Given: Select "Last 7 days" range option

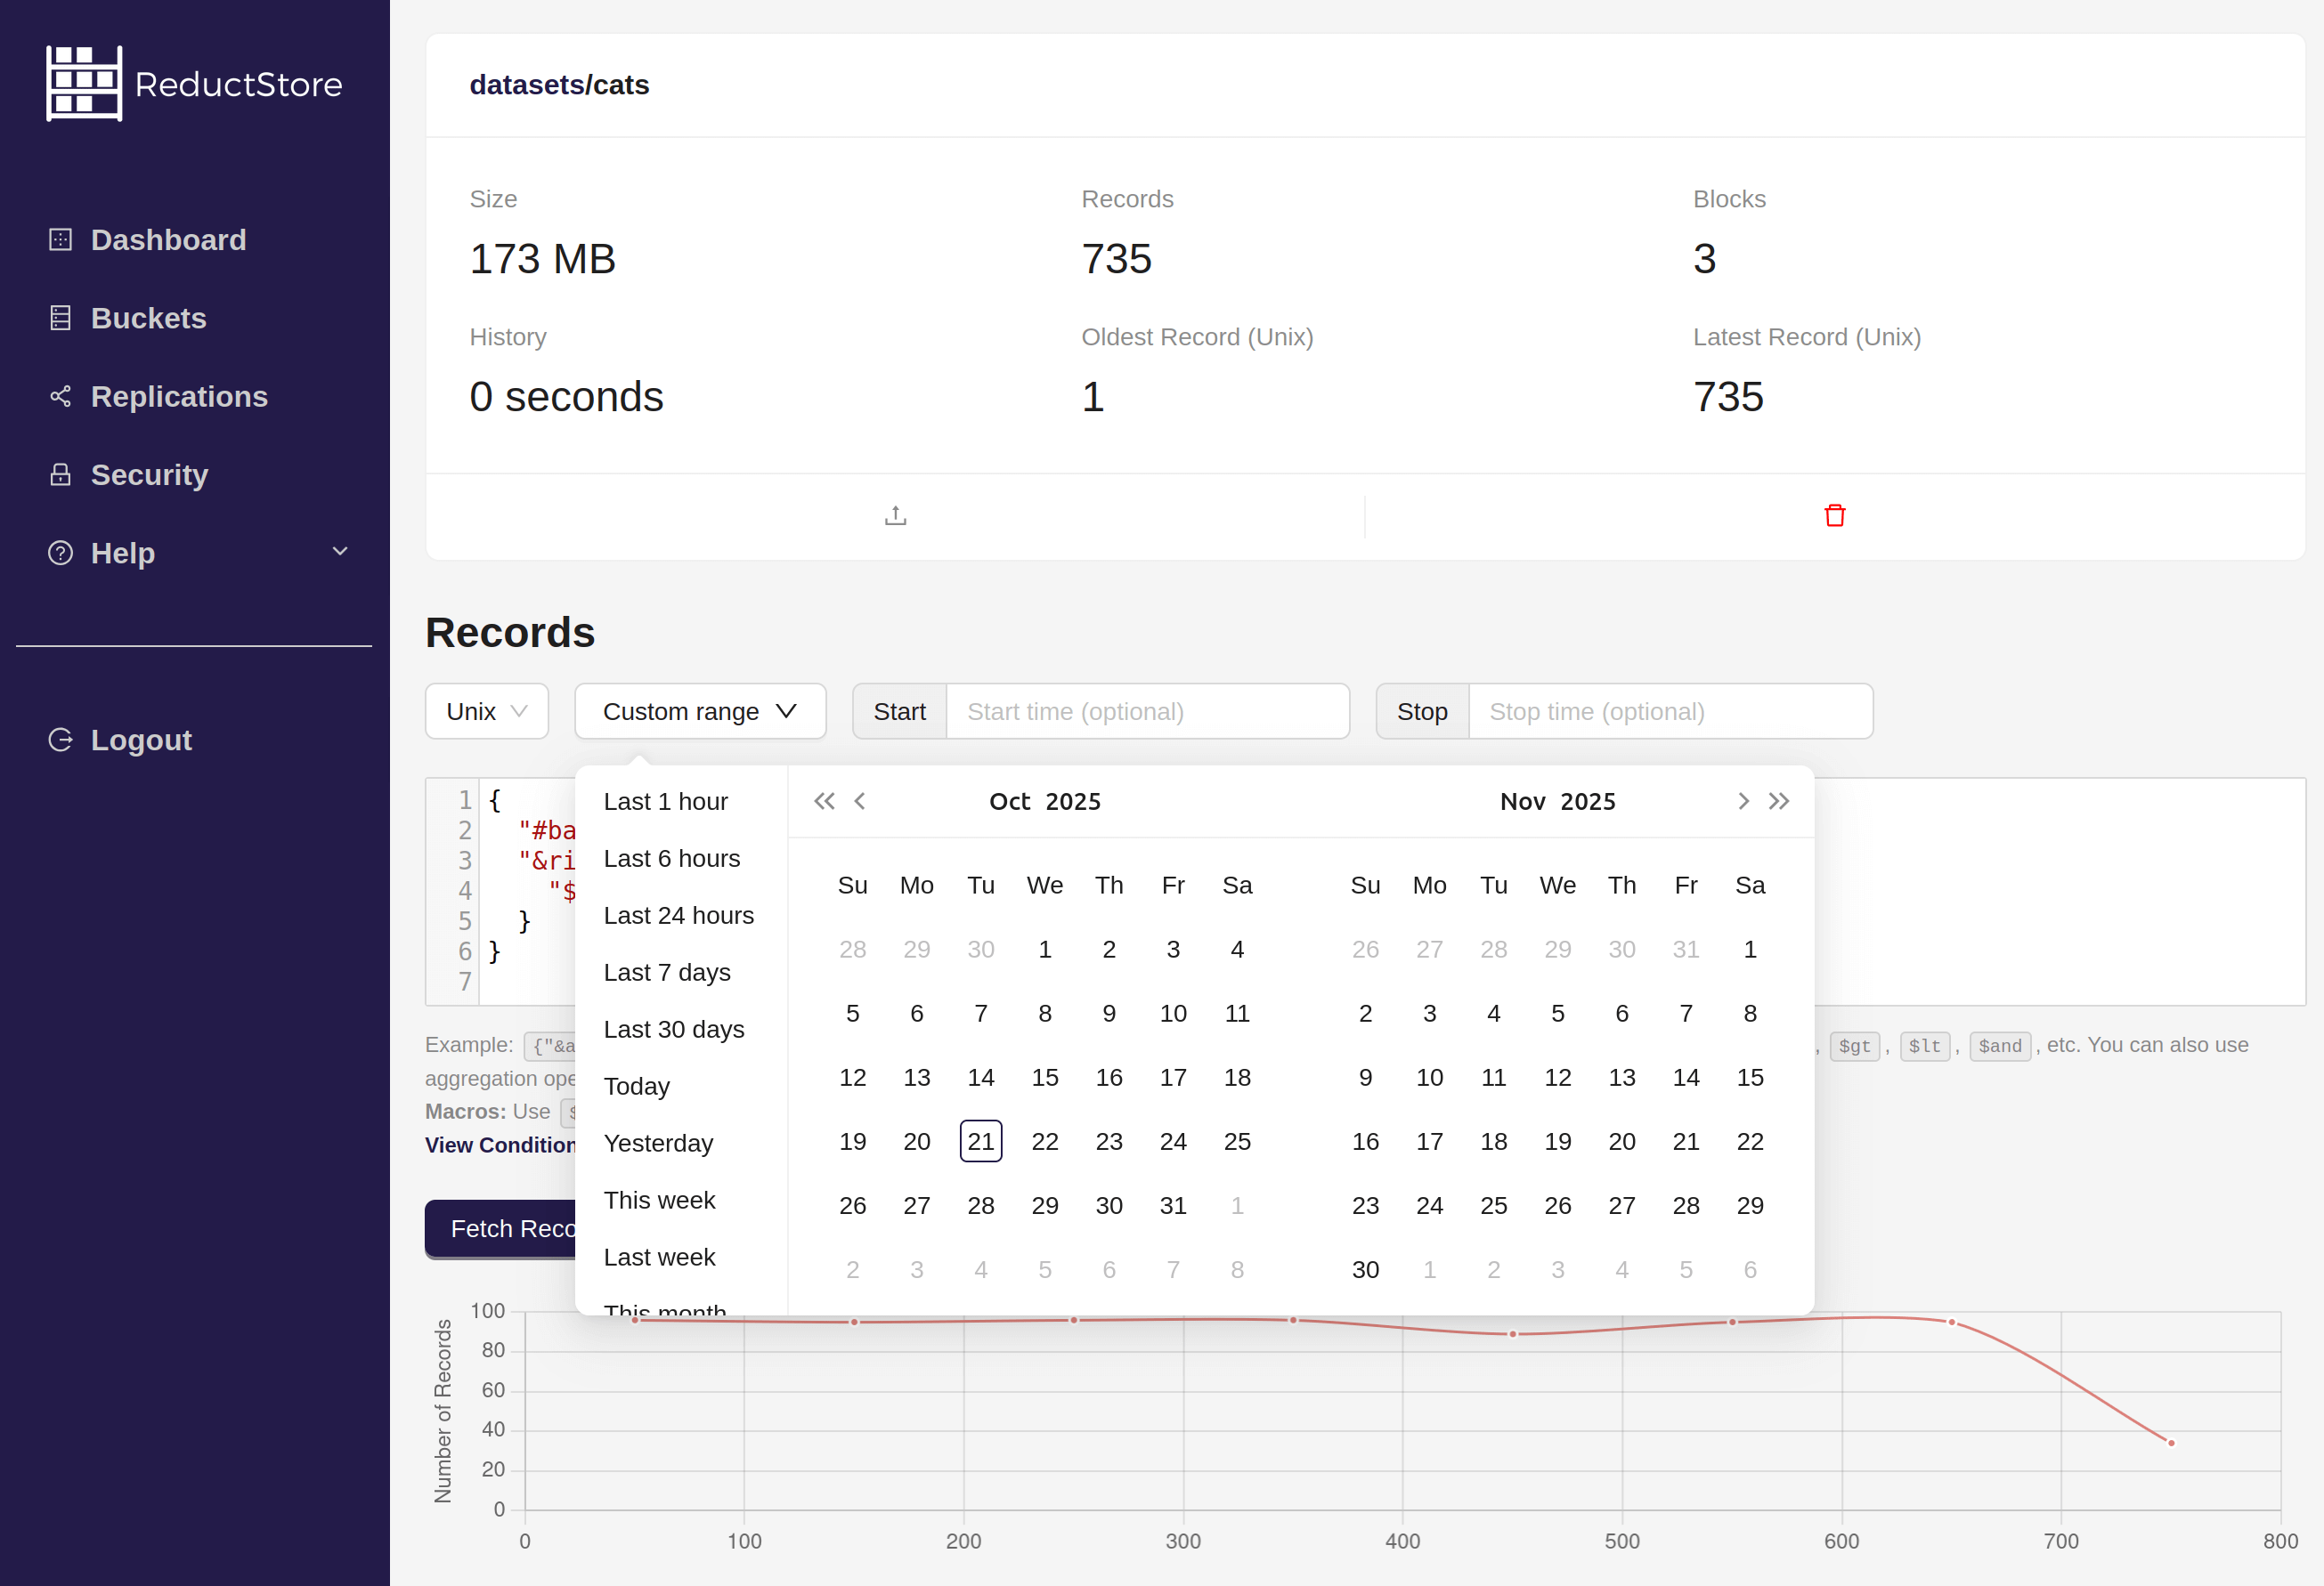Looking at the screenshot, I should click(x=667, y=971).
